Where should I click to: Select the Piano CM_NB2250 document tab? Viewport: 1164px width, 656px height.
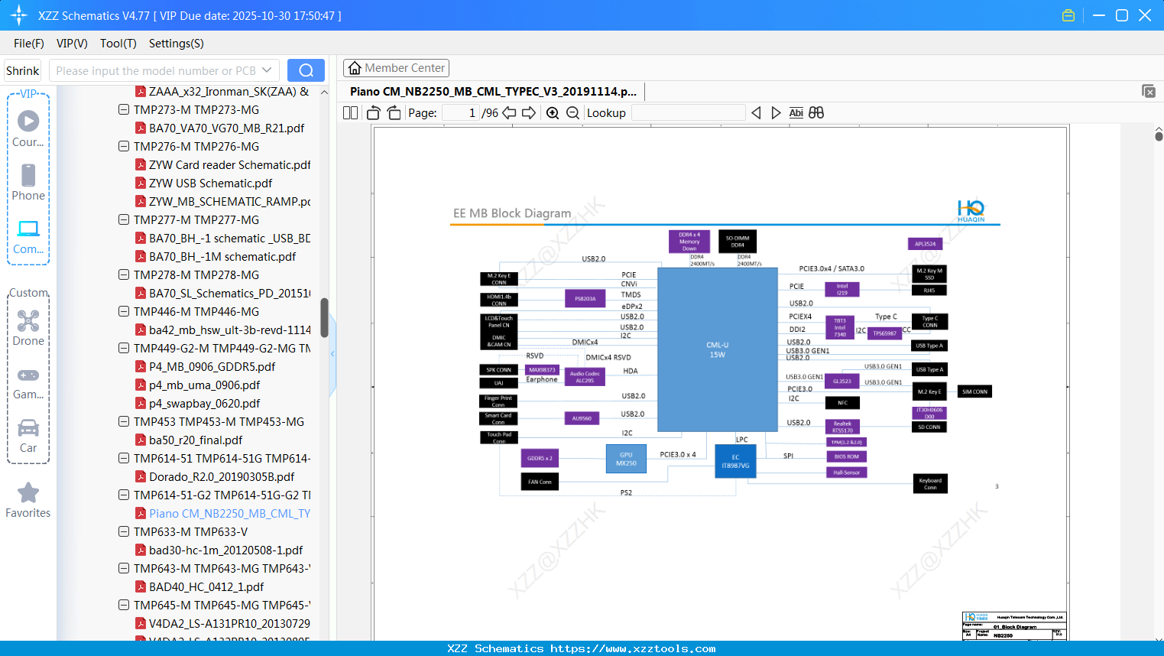[493, 92]
